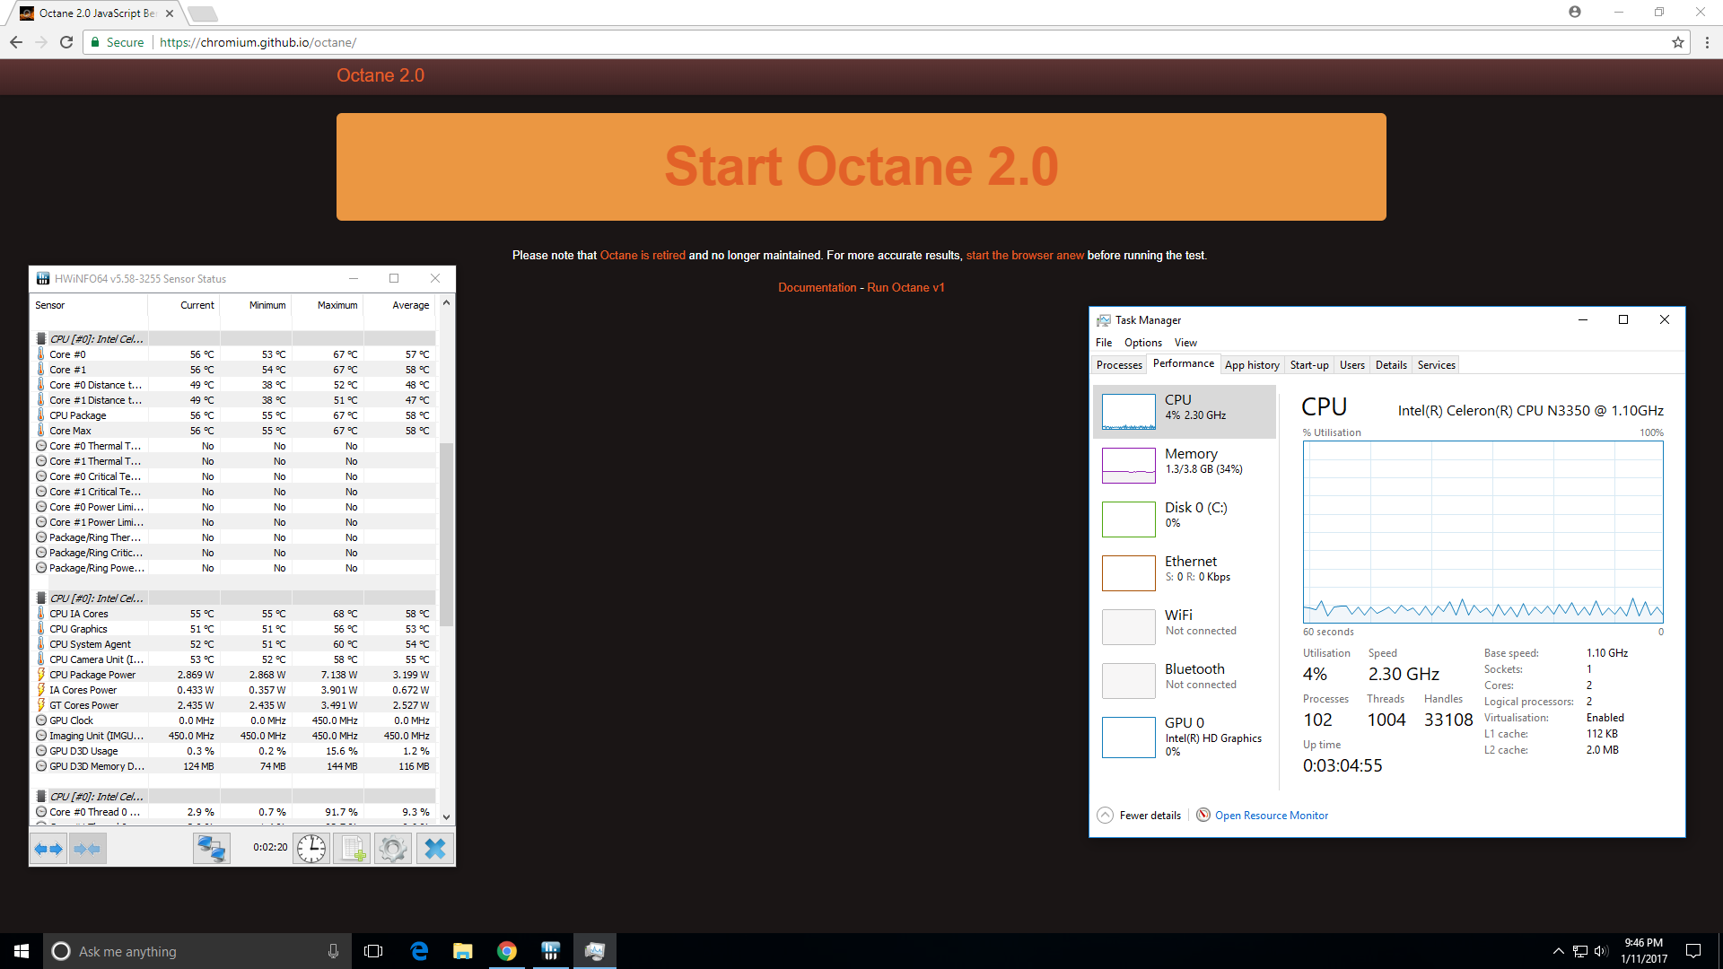Viewport: 1723px width, 969px height.
Task: Start HWiNFO logging to file icon
Action: click(x=352, y=848)
